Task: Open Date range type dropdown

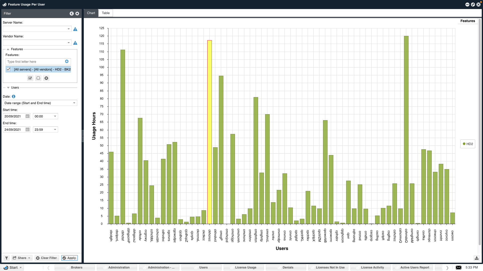Action: (74, 103)
